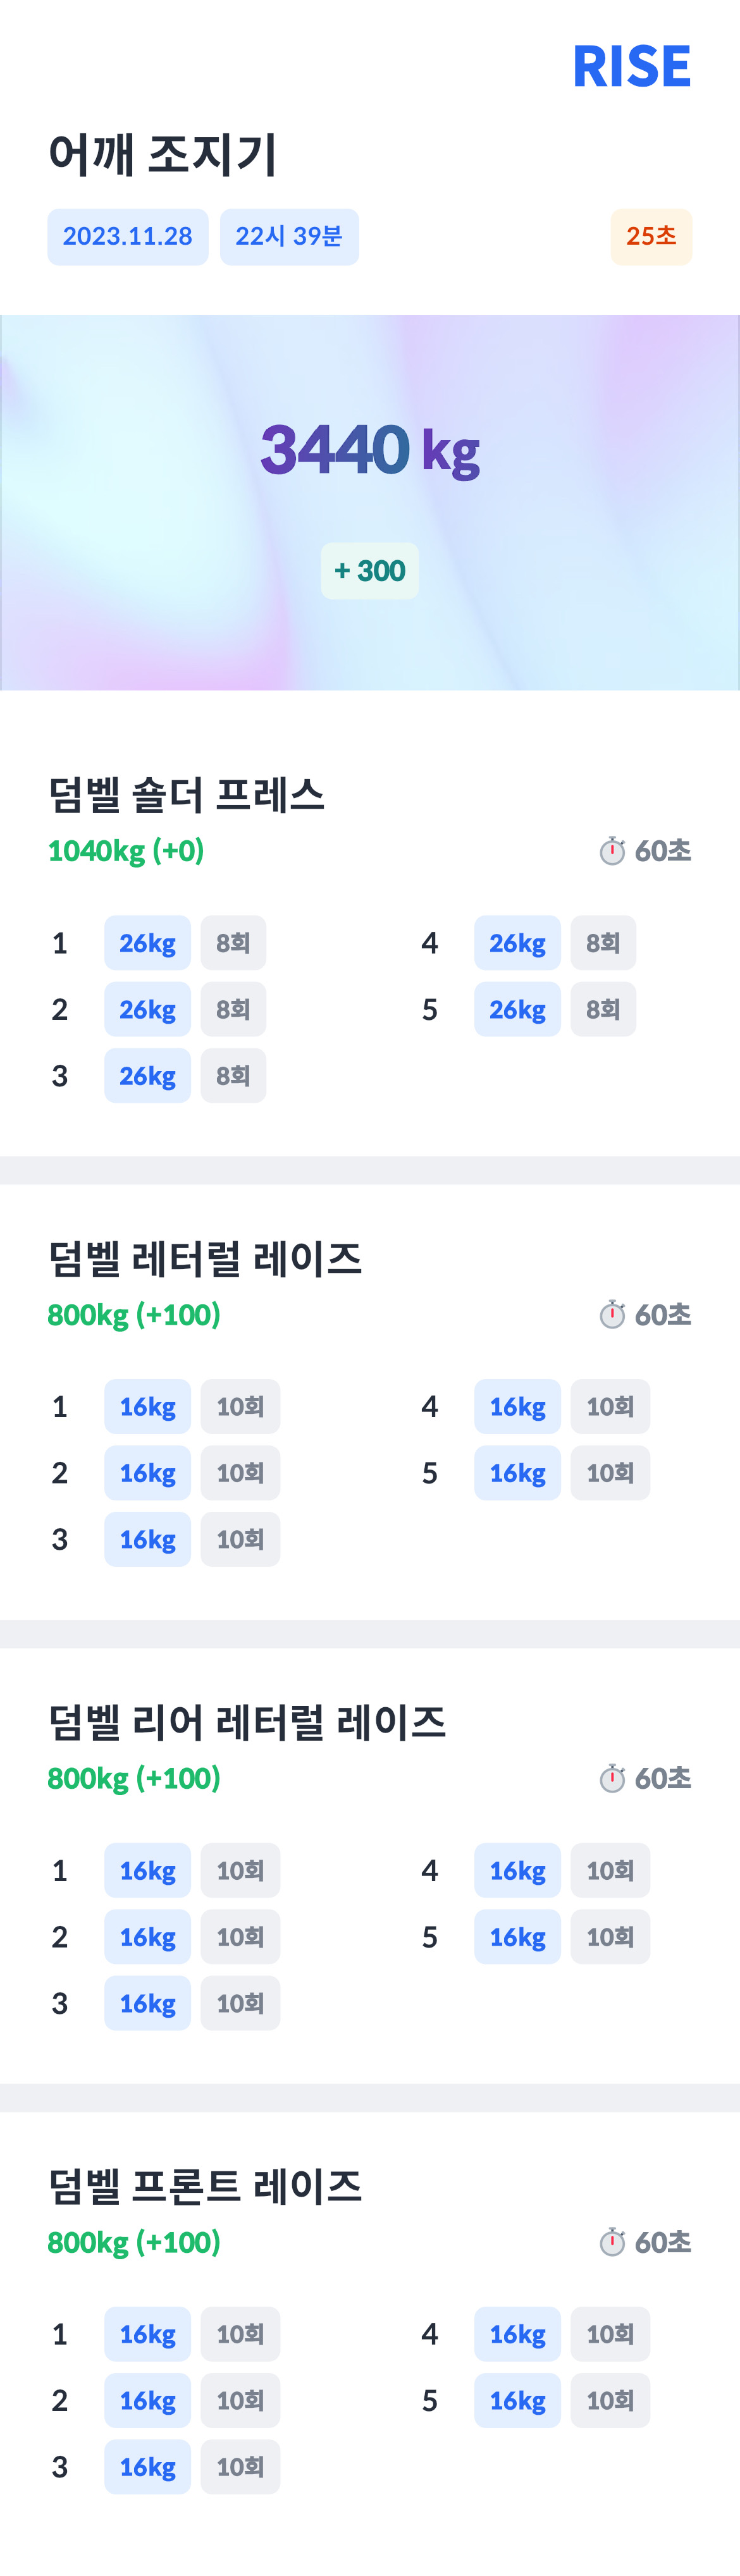Select the 2023.11.28 date badge
This screenshot has height=2576, width=740.
click(x=128, y=237)
